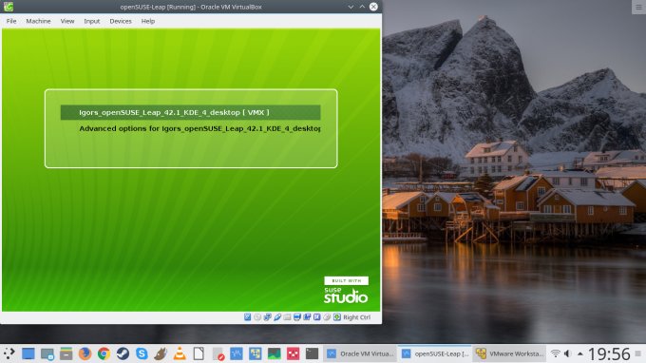The width and height of the screenshot is (646, 363).
Task: Click the keyboard capture indicator icon
Action: point(337,316)
